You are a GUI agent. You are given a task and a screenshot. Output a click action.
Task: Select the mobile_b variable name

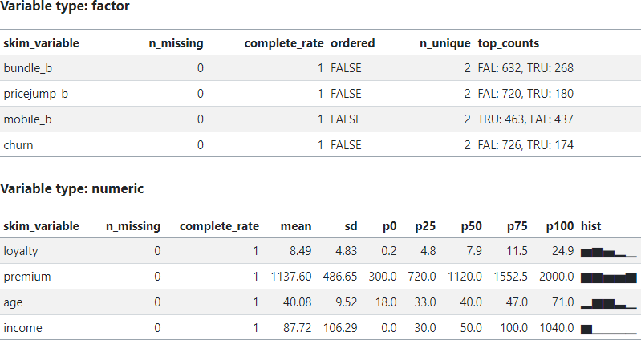[x=28, y=119]
